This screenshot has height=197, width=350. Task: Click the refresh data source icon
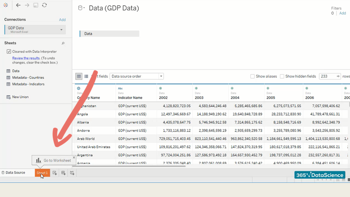(x=44, y=5)
